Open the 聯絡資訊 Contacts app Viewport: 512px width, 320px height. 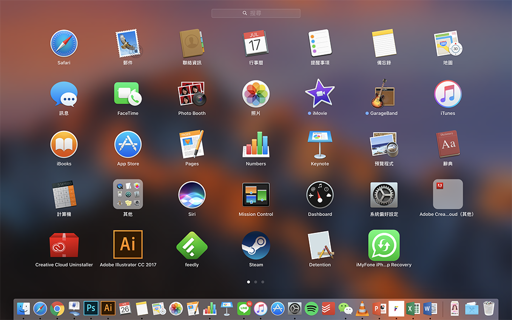tap(192, 44)
